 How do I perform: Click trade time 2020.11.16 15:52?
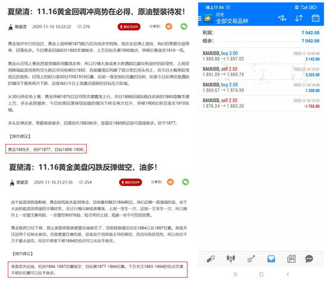306,101
